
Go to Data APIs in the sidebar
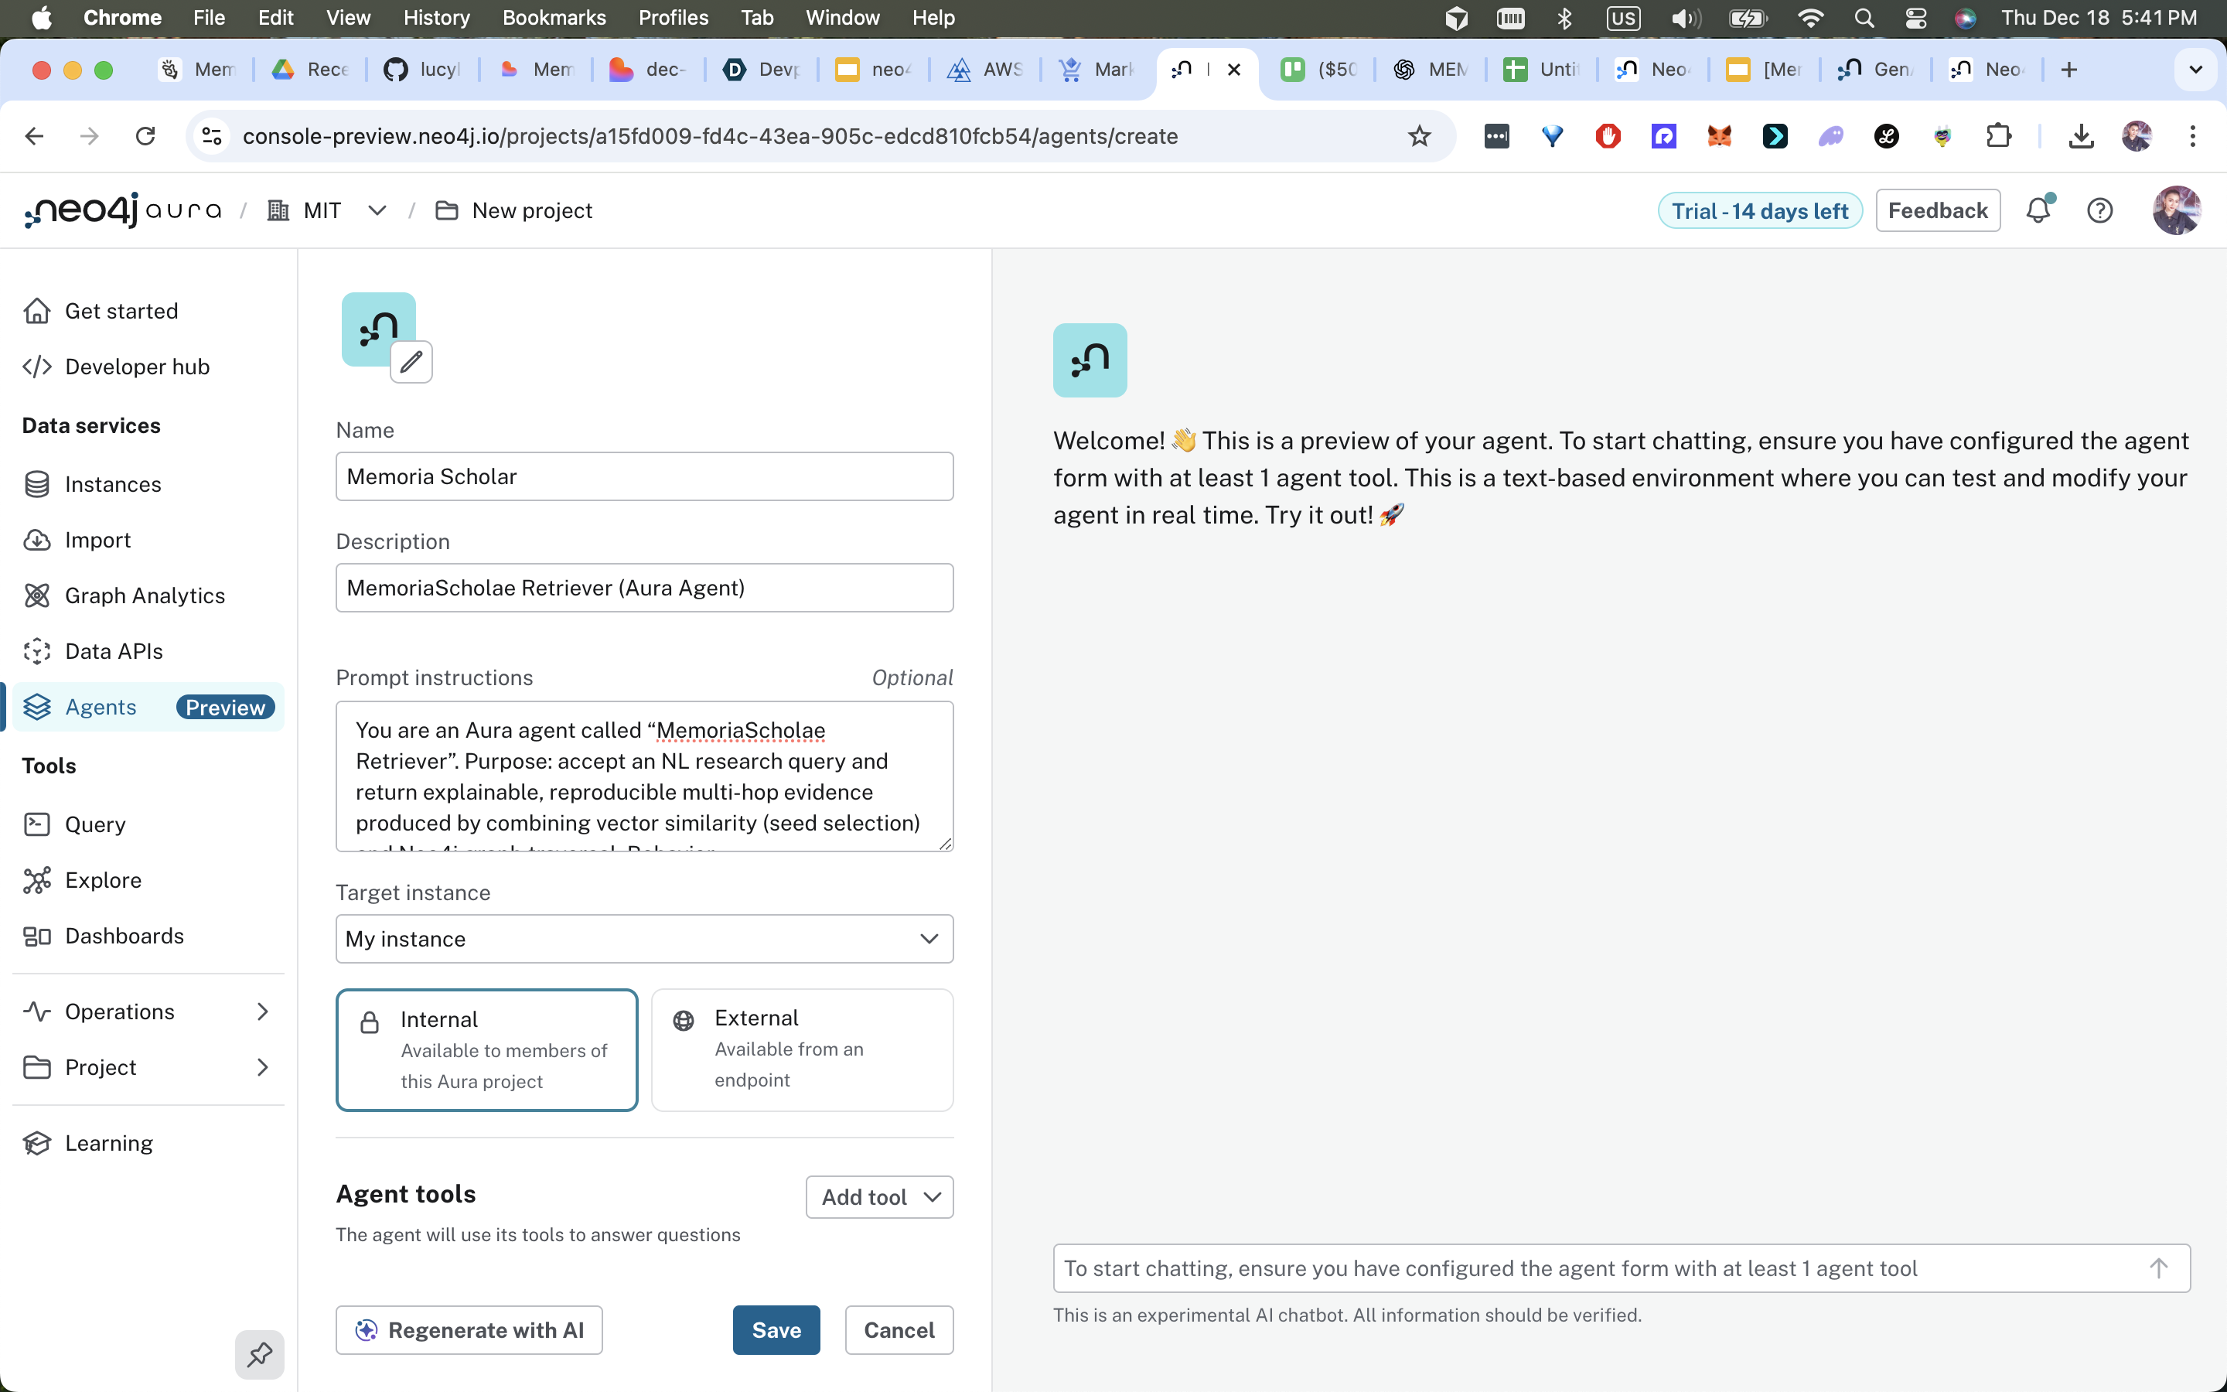(x=114, y=651)
